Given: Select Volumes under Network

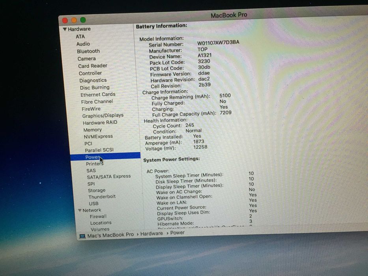Looking at the screenshot, I should pos(100,229).
